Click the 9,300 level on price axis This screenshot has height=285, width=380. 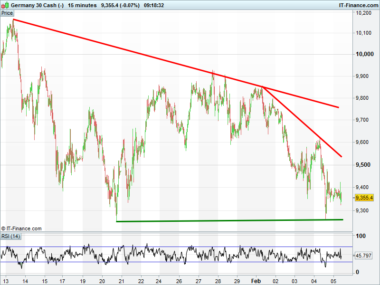pos(363,210)
